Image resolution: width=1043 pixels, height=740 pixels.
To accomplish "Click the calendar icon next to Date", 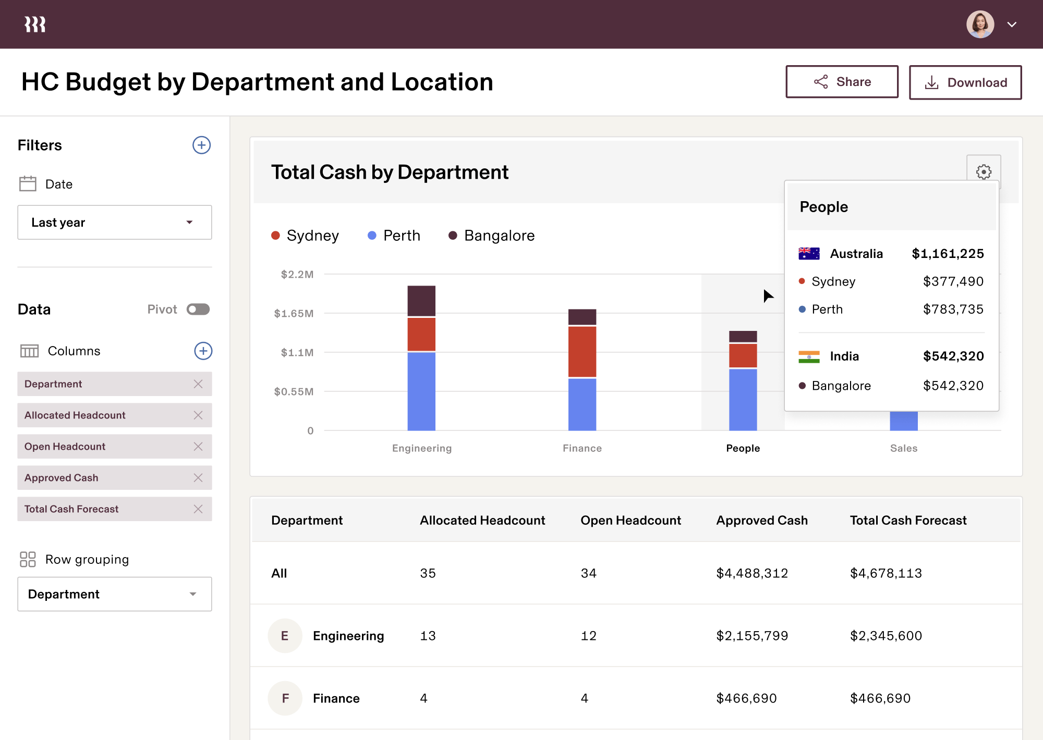I will coord(28,183).
